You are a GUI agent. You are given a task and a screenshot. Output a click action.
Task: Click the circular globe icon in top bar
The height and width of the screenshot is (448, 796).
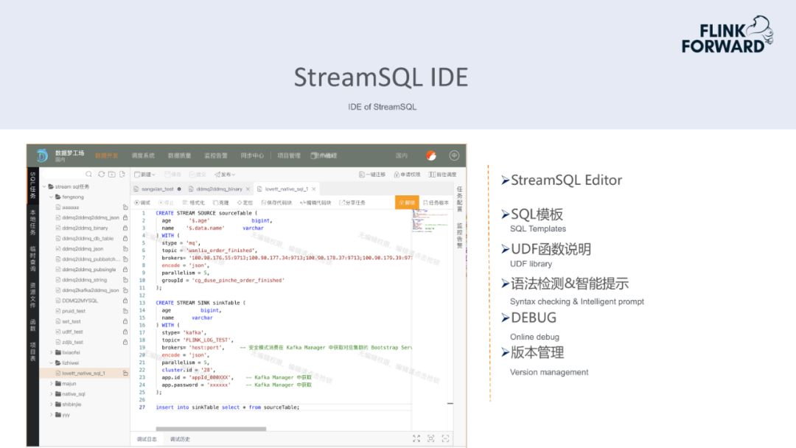tap(454, 155)
